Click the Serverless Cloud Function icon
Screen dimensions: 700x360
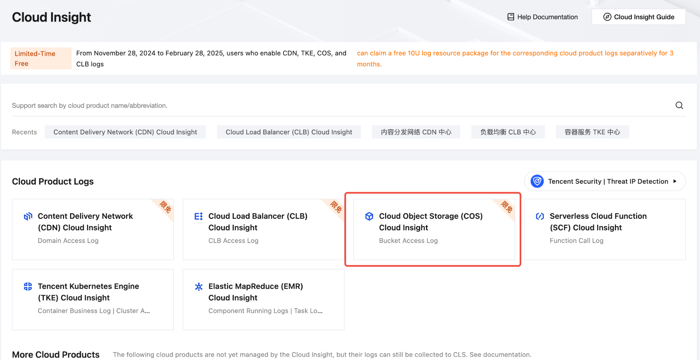(540, 216)
